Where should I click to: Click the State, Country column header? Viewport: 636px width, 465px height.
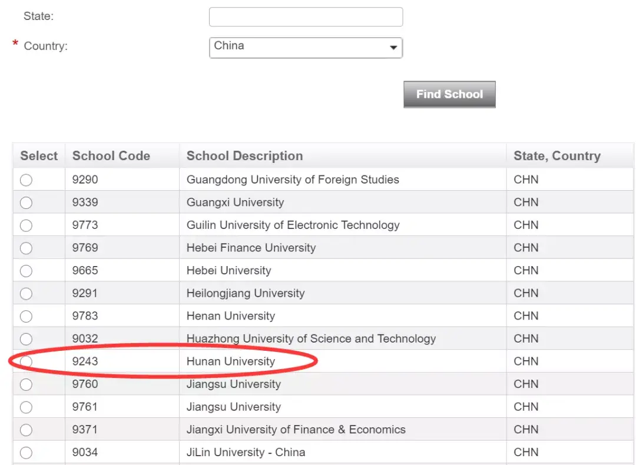coord(556,156)
